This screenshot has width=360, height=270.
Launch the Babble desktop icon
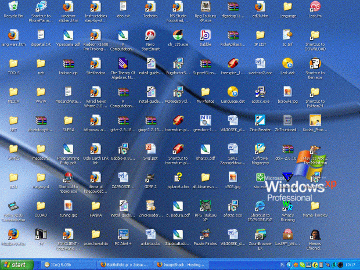coord(205,35)
